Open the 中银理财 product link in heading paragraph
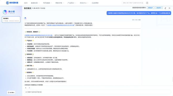Viewport: 173px width, 96px height. point(38,35)
